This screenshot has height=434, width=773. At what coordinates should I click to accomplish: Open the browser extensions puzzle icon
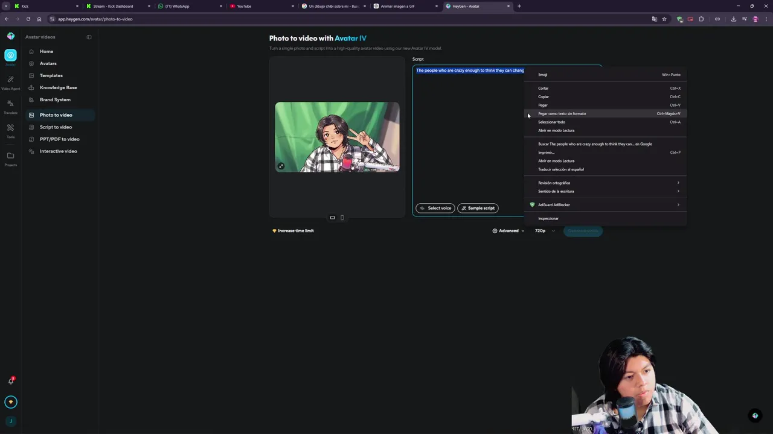click(701, 19)
